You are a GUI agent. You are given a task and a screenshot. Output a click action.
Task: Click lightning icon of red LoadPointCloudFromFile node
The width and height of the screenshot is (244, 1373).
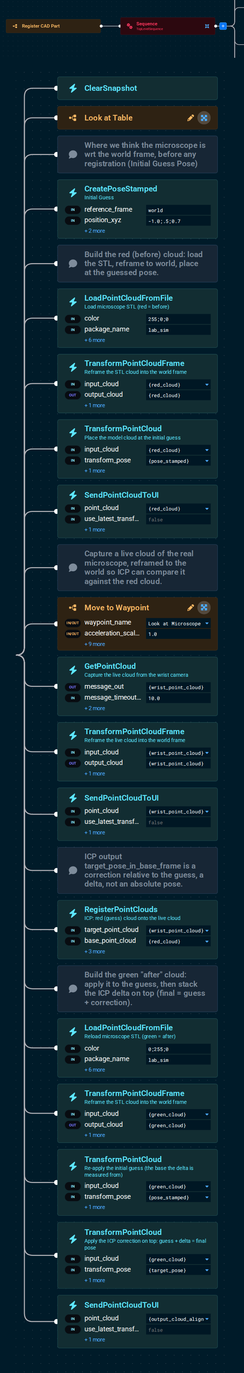tap(73, 302)
